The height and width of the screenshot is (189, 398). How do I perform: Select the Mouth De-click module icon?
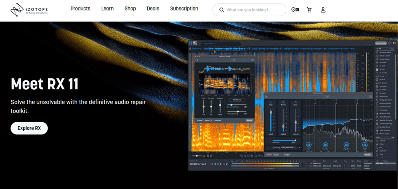pyautogui.click(x=377, y=113)
